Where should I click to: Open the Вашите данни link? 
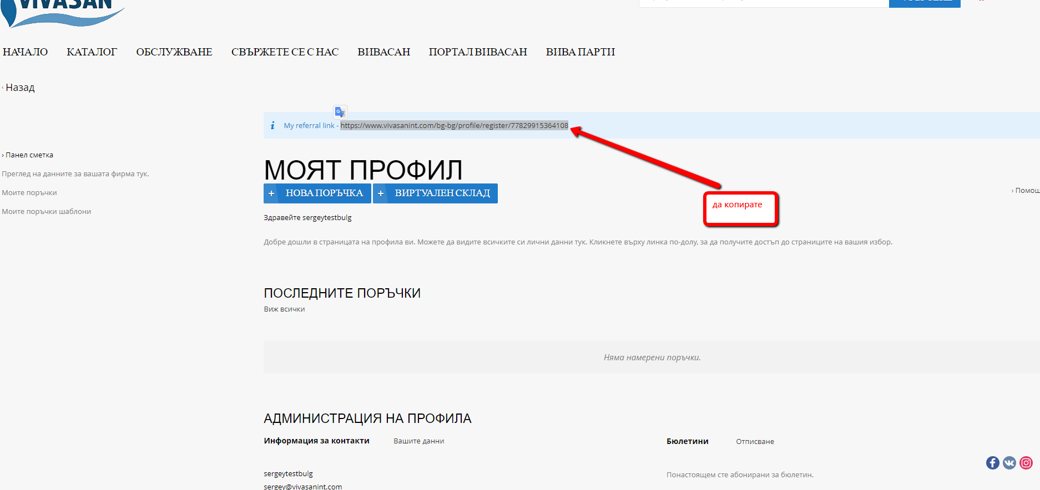click(x=419, y=441)
